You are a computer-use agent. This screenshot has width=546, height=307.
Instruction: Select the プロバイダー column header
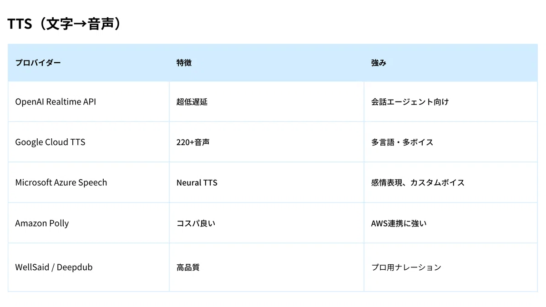[89, 63]
